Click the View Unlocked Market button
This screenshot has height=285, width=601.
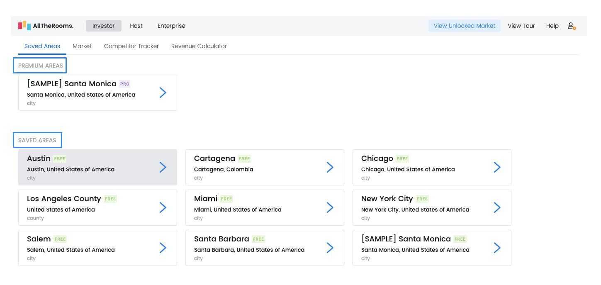[x=464, y=26]
